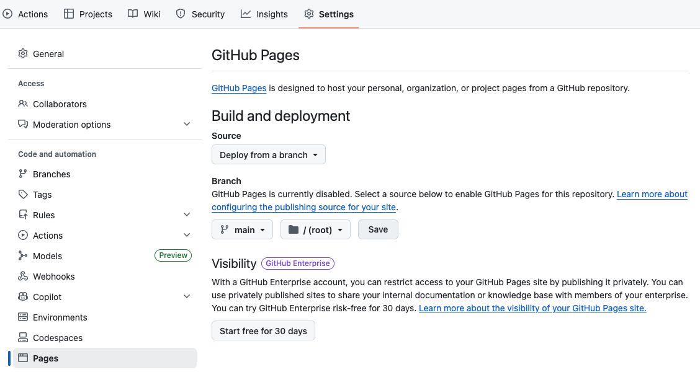Expand the Copilot settings chevron
The image size is (700, 372).
187,297
